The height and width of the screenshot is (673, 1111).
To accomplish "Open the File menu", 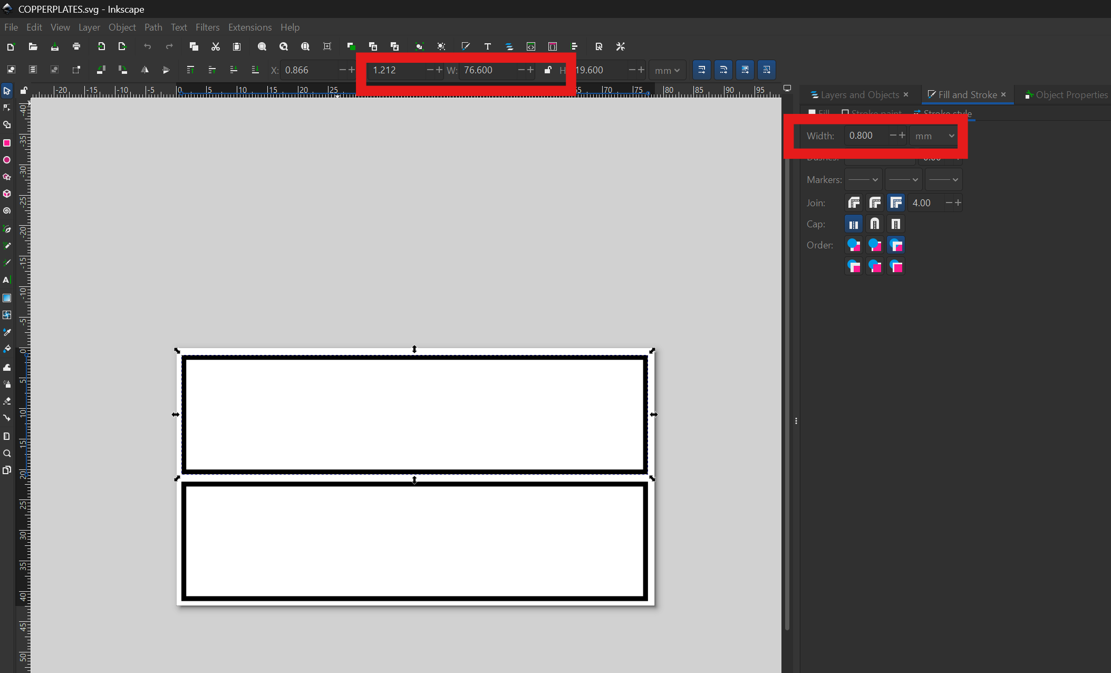I will [x=11, y=27].
